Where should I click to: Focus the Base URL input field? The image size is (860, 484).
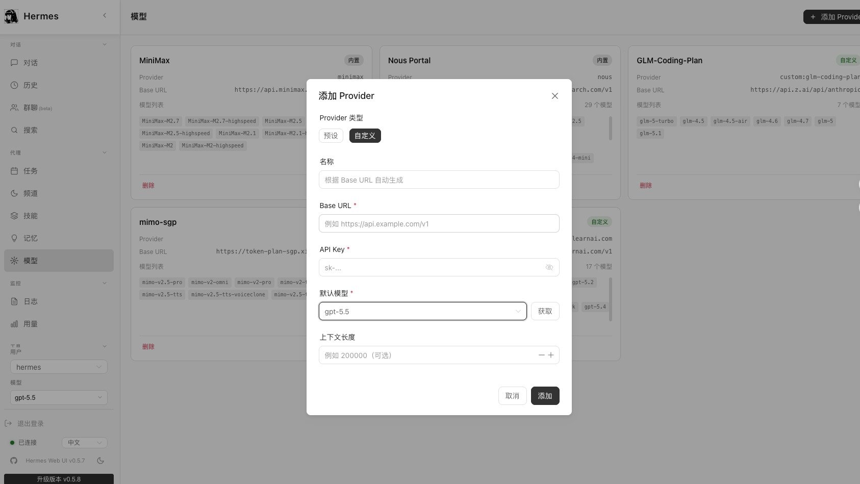(439, 223)
